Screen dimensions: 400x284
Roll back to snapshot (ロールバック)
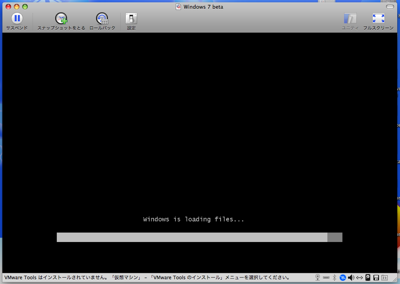[102, 21]
